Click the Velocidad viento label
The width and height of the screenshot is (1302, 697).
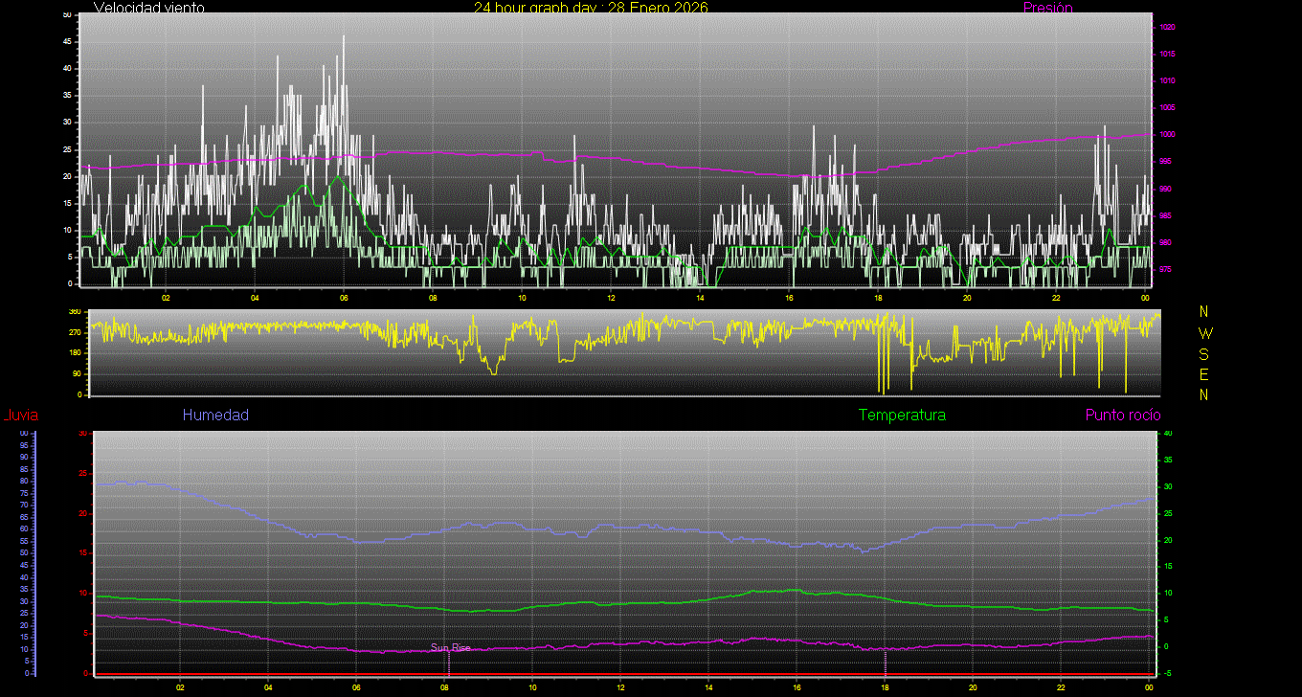(x=148, y=8)
